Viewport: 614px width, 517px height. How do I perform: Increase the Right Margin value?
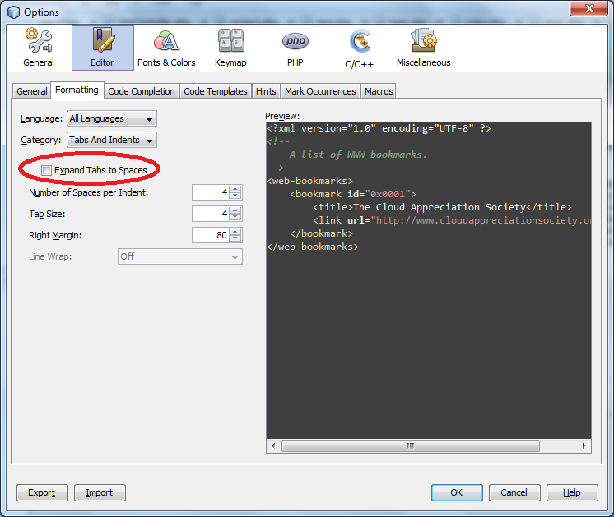(235, 232)
